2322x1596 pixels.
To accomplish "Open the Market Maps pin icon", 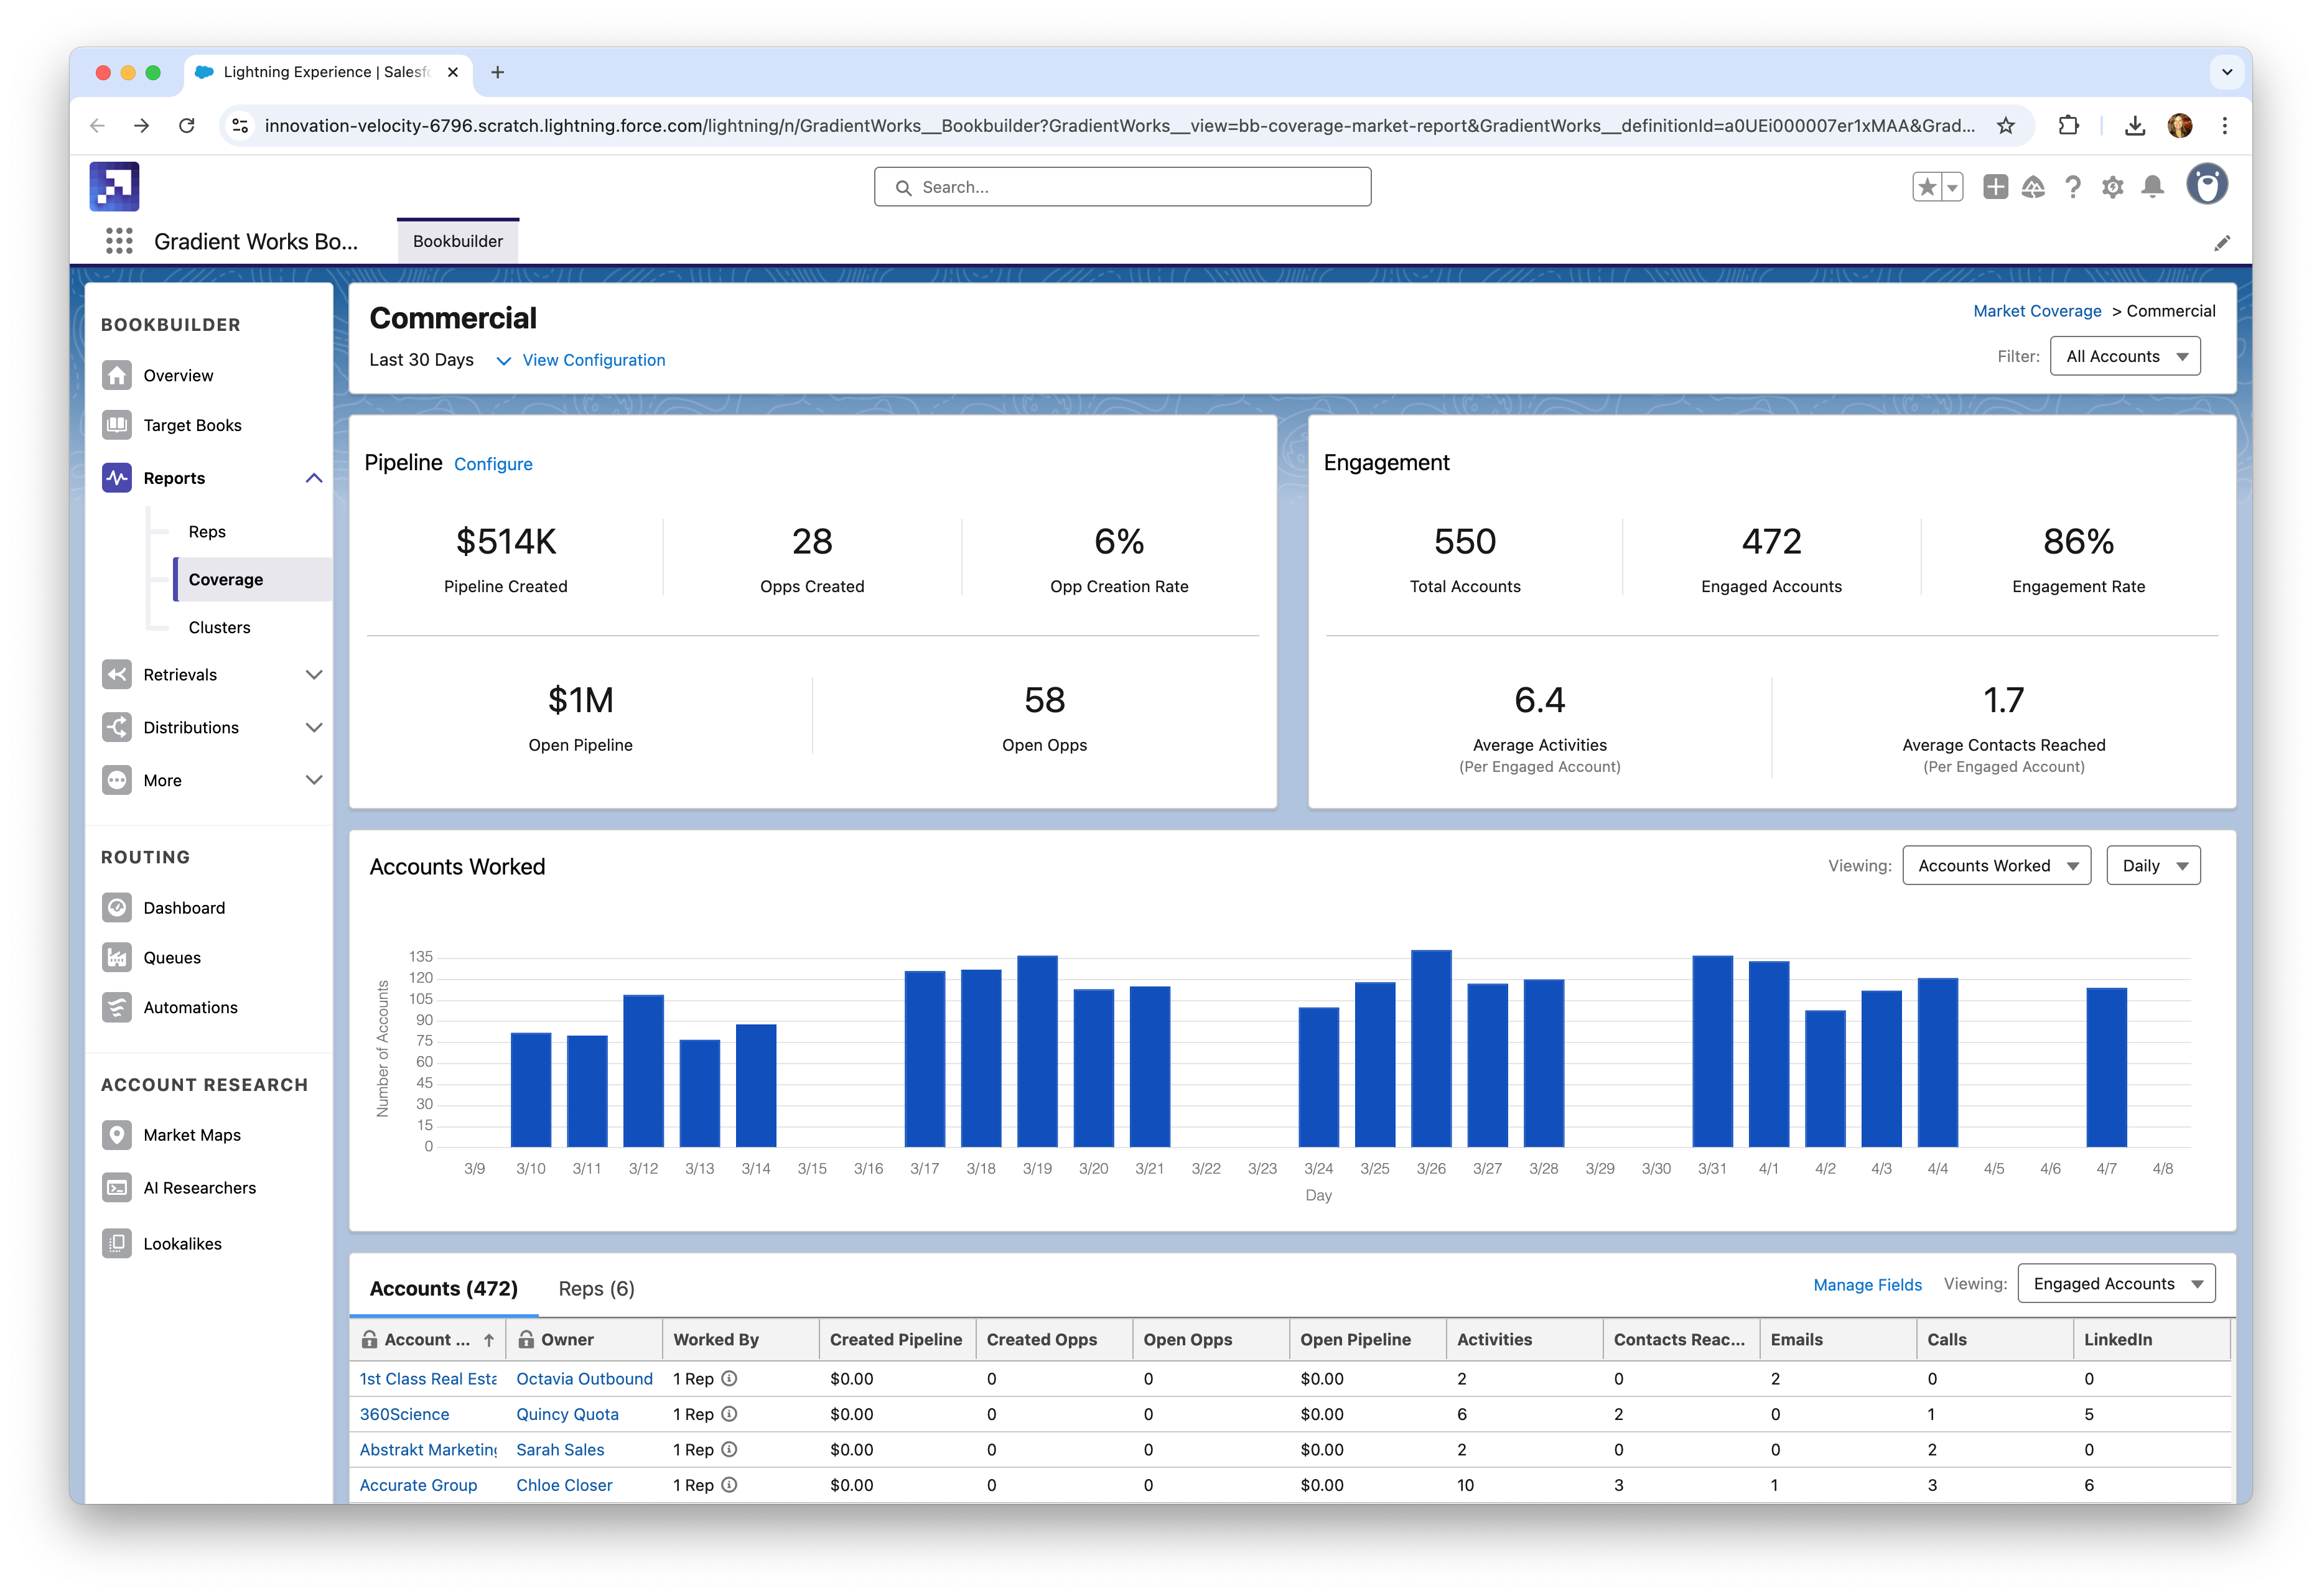I will click(x=117, y=1135).
